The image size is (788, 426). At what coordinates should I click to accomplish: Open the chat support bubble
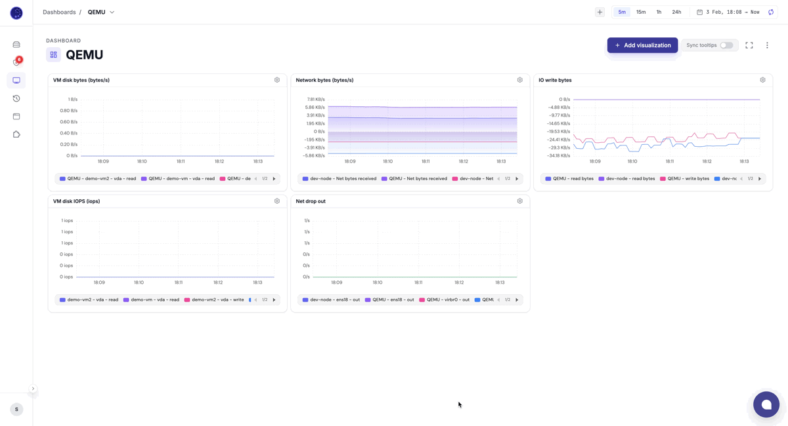click(766, 404)
